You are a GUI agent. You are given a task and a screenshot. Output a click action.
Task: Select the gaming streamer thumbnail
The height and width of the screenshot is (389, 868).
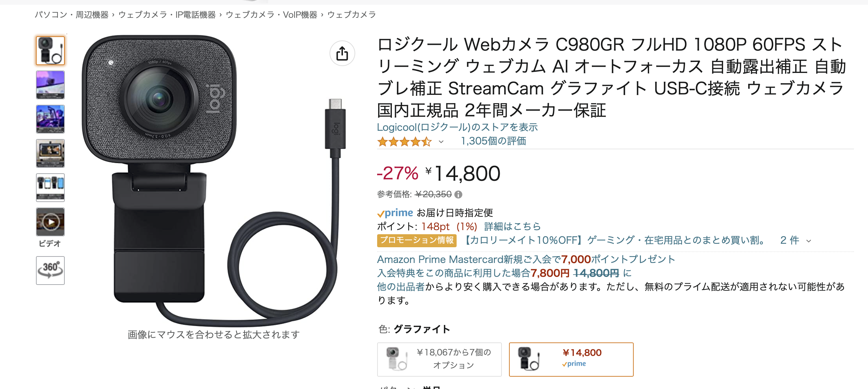(50, 119)
